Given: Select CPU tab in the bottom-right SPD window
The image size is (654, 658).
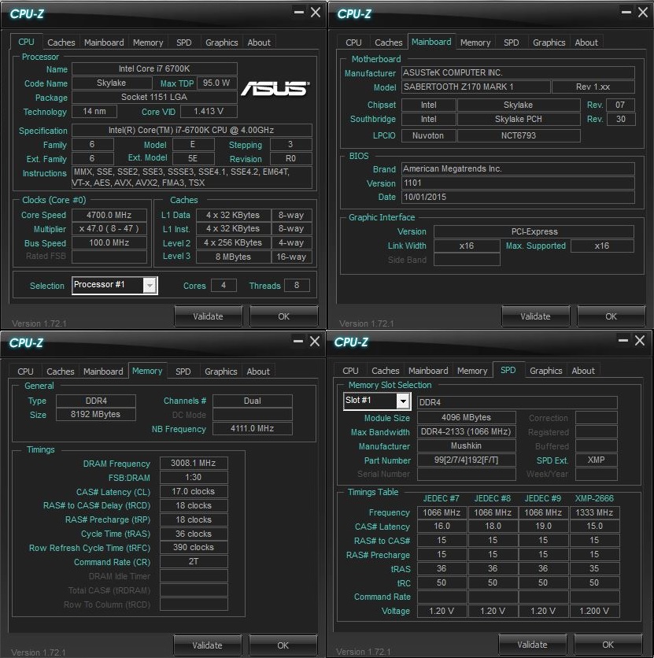Looking at the screenshot, I should (350, 371).
